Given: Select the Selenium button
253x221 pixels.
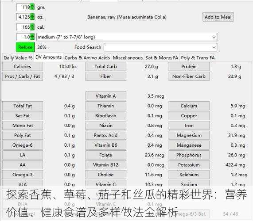Looking at the screenshot, I should pos(189,175).
